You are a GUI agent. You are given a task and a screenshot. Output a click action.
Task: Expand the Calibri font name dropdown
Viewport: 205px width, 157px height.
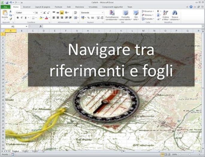(34, 13)
